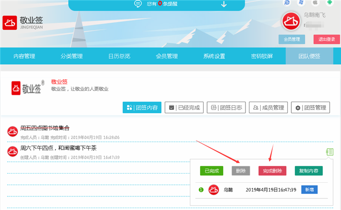Click the user avatar beside 乌鹊南飞
341x210 pixels.
[x=291, y=21]
